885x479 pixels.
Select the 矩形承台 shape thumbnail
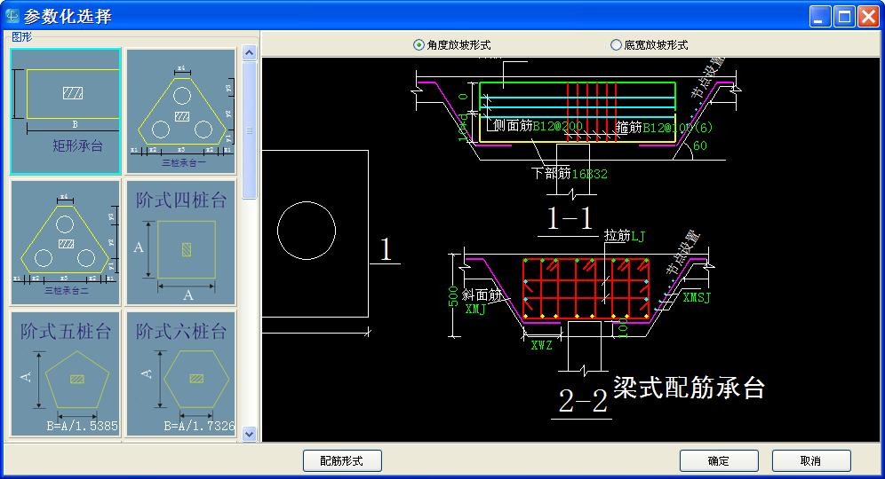66,111
